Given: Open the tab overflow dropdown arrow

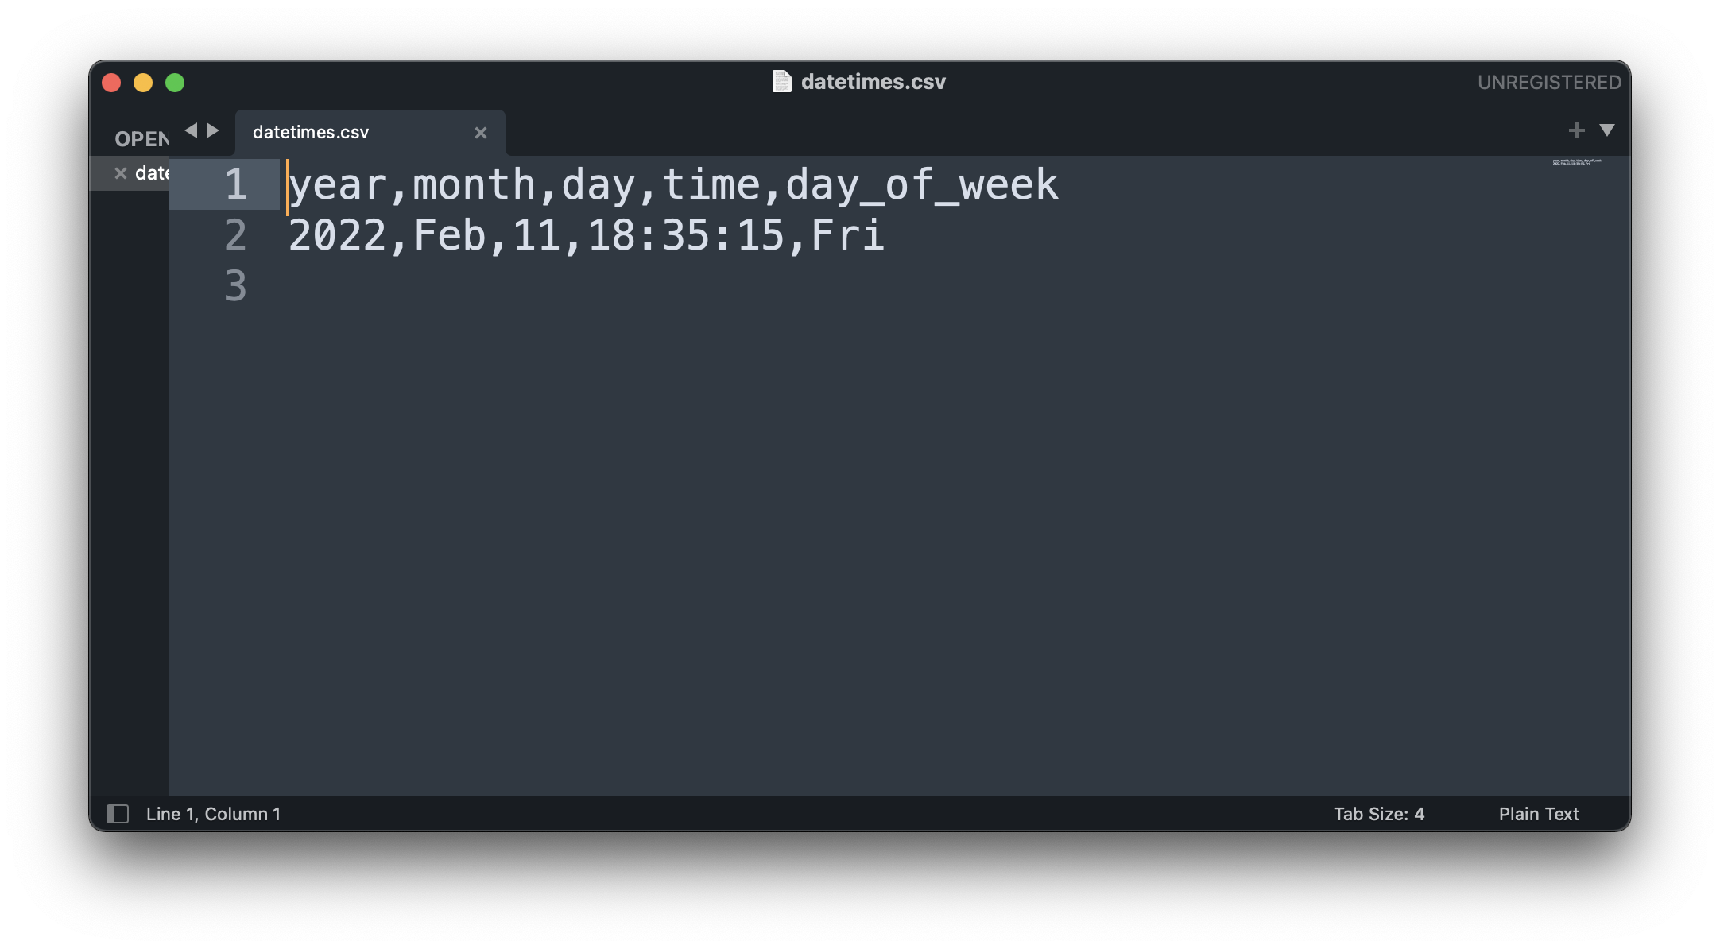Looking at the screenshot, I should click(1608, 130).
